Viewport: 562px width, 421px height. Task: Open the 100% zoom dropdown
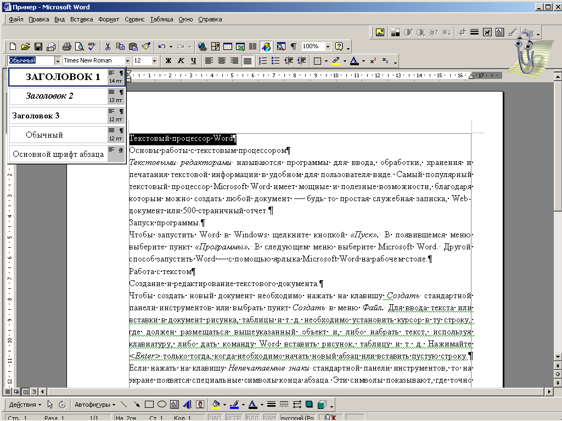click(x=328, y=47)
